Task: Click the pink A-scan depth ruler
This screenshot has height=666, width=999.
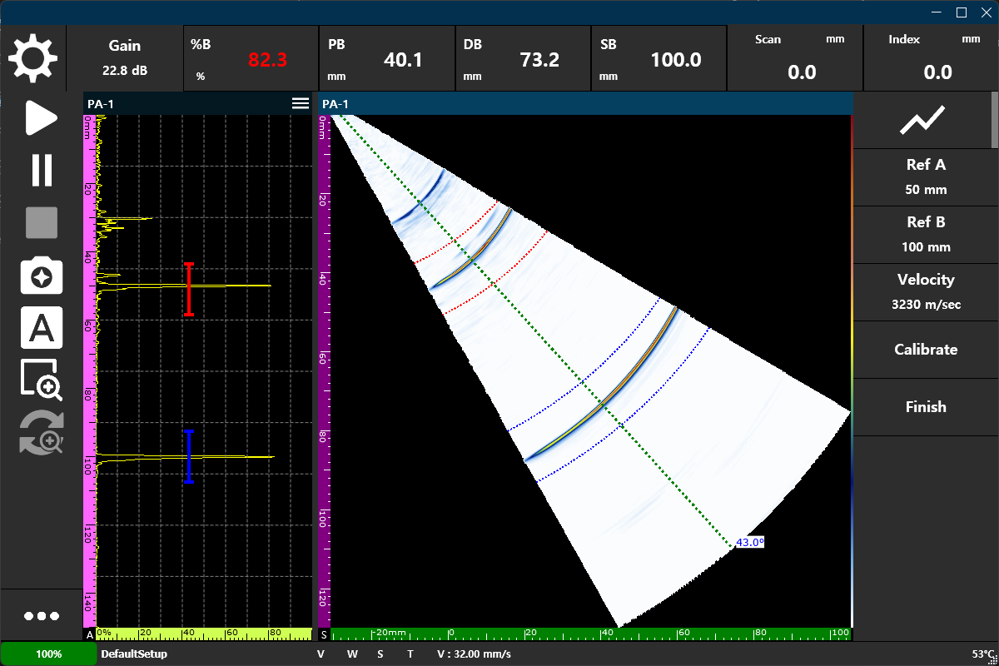Action: tap(89, 371)
